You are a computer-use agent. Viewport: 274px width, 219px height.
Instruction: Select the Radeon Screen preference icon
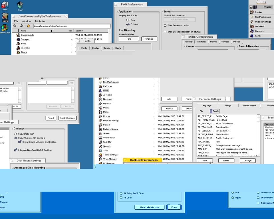click(x=100, y=129)
